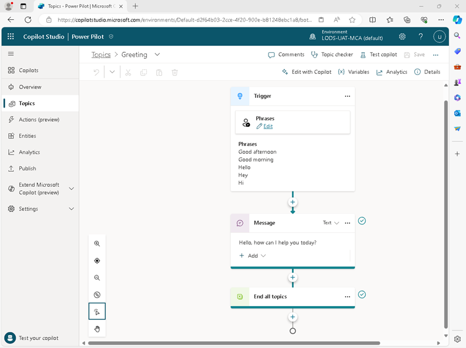Click the Undo icon in the toolbar

coord(96,72)
